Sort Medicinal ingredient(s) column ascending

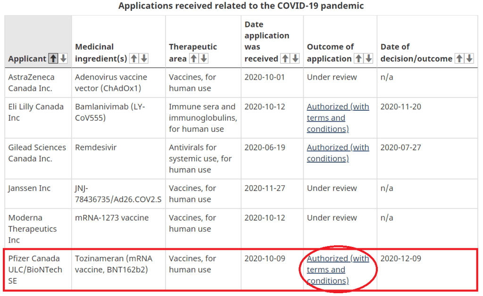click(x=134, y=59)
